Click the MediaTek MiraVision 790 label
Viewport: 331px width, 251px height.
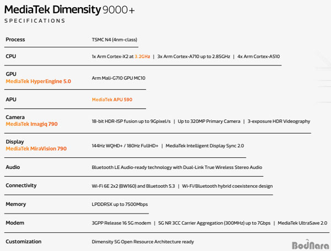click(x=36, y=148)
